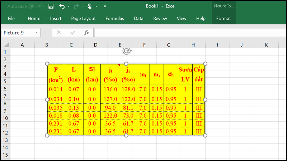Click the Redo arrow icon
The width and height of the screenshot is (287, 161).
tap(76, 6)
